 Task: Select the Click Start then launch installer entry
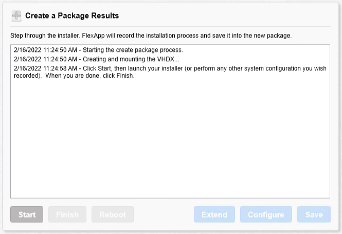[170, 72]
